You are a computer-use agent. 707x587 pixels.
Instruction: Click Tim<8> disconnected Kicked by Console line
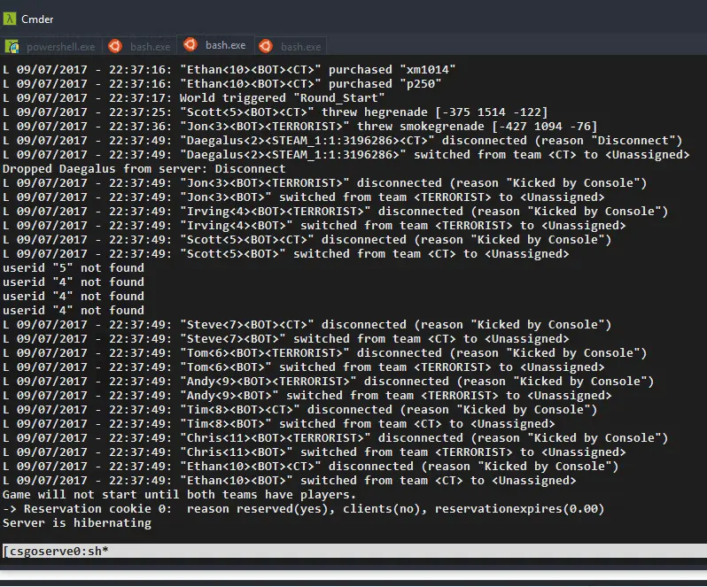[299, 411]
